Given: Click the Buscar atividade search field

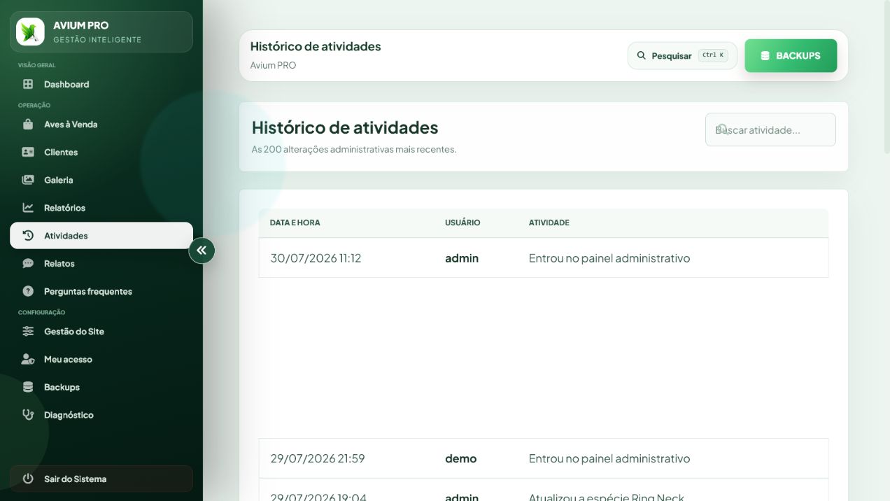Looking at the screenshot, I should [x=770, y=129].
